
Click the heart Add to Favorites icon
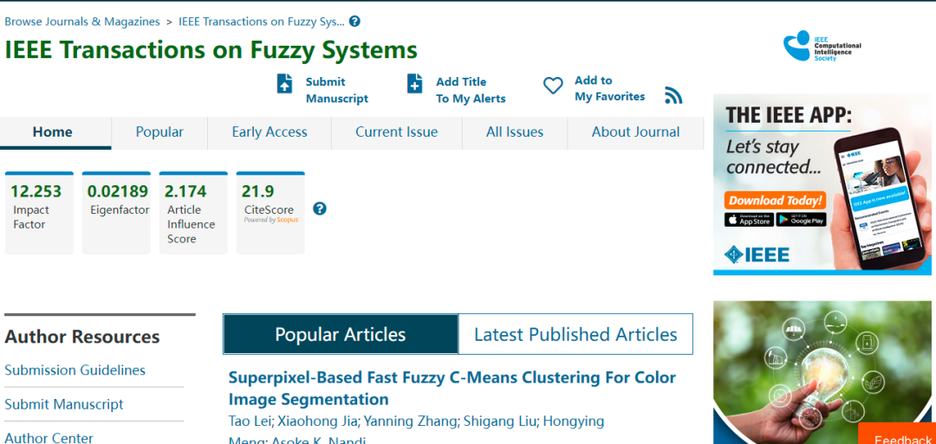click(x=553, y=86)
